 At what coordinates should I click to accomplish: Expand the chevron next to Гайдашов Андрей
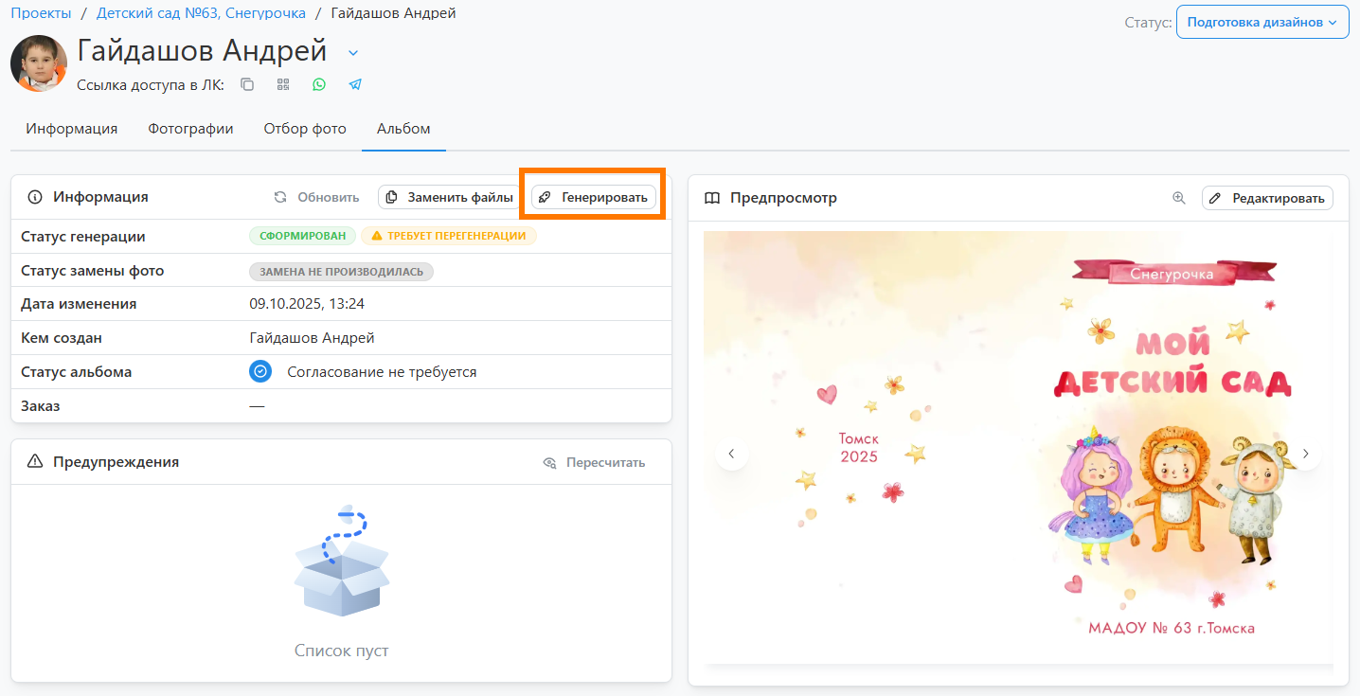[x=353, y=52]
